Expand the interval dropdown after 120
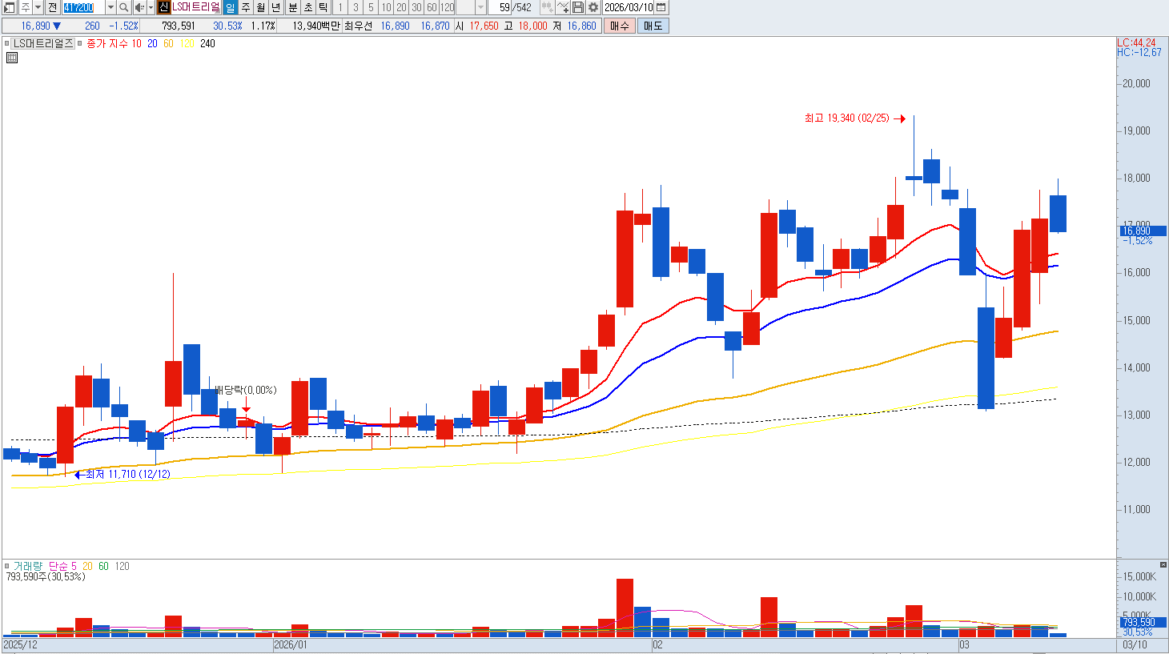 [x=480, y=7]
